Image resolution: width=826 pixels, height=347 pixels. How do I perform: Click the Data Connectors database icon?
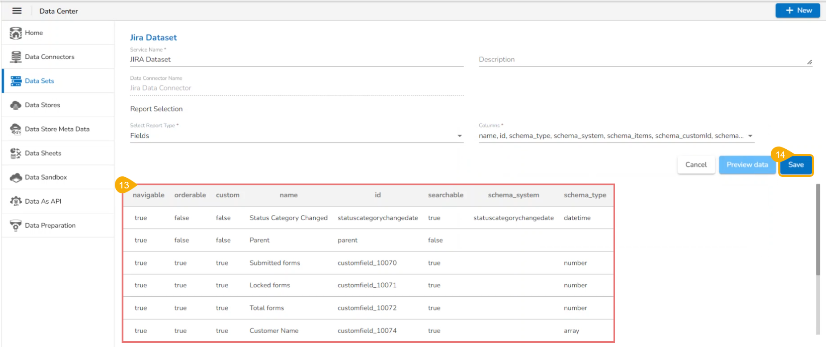(16, 57)
